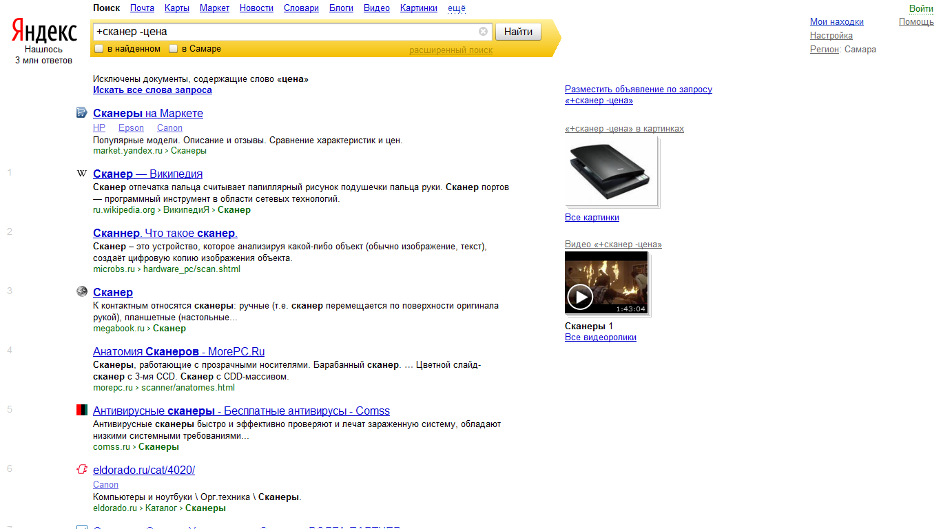The height and width of the screenshot is (529, 941).
Task: Click the Eldorado favicon
Action: [82, 470]
